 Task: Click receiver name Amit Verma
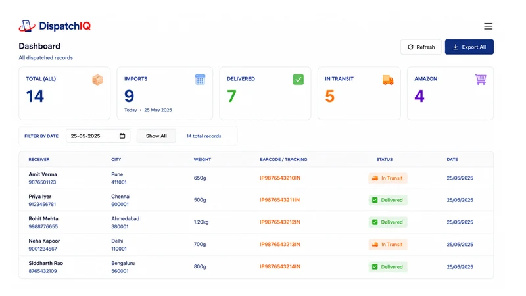pos(43,174)
